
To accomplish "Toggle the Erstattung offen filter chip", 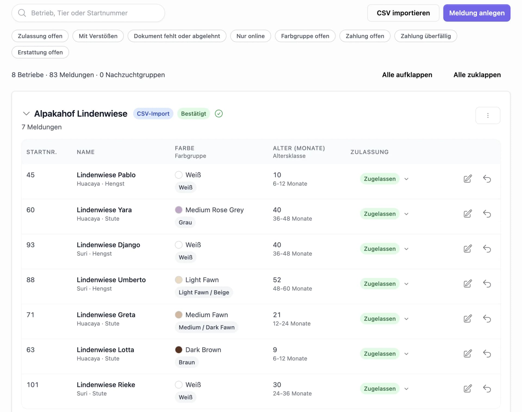I will click(40, 52).
